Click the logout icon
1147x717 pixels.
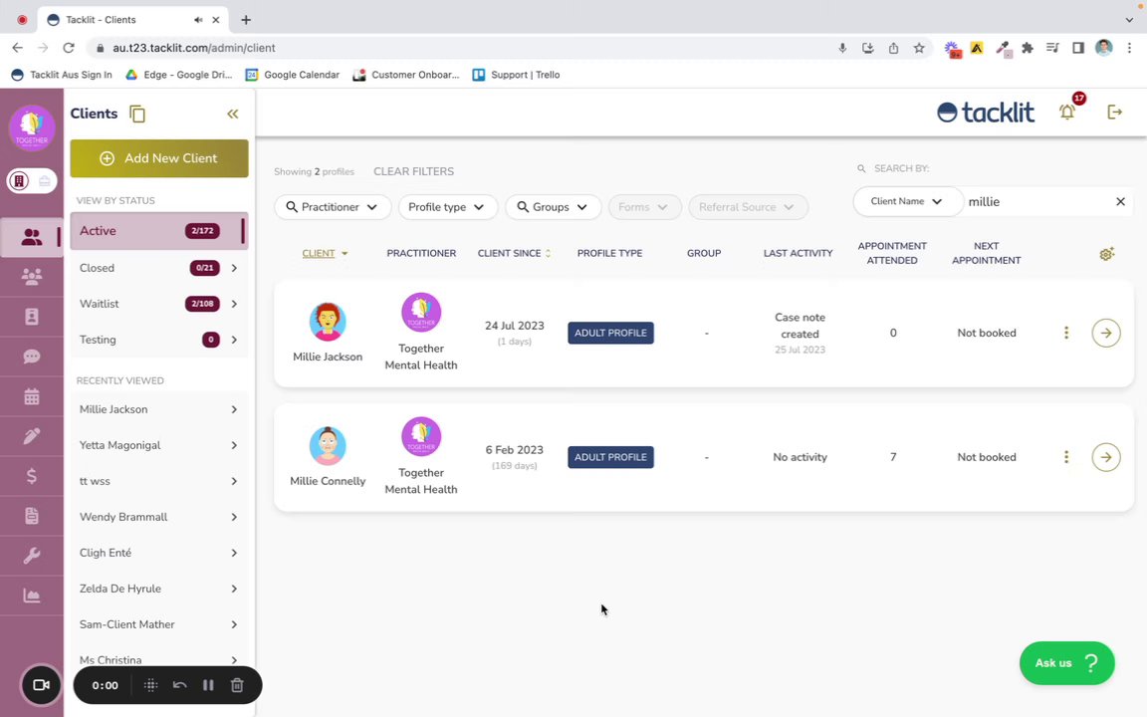pyautogui.click(x=1115, y=112)
